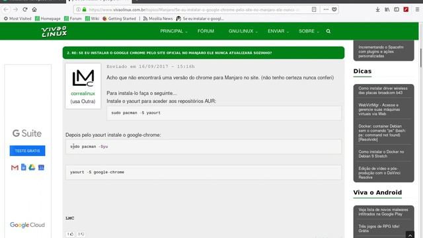
Task: Click the Viva o Linux logo
Action: [54, 31]
